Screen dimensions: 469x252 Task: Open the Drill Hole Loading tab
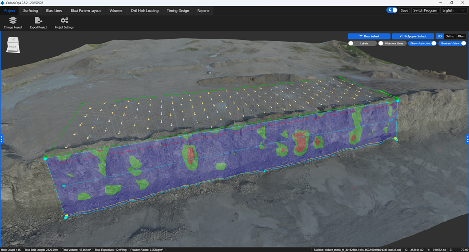(x=144, y=10)
